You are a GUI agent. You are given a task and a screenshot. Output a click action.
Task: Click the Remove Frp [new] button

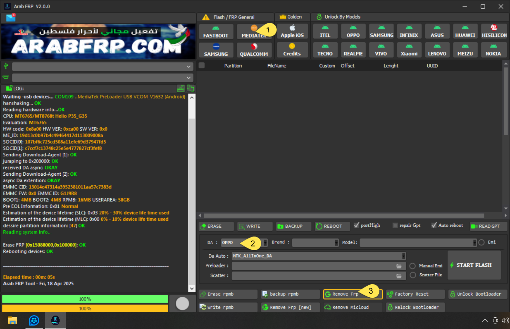point(290,307)
